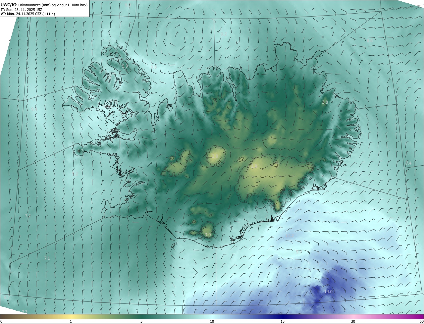Screen dimensions: 424x324
Task: Click the 50 tick at the end of the color scale
Action: 421,321
